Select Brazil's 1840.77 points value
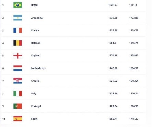This screenshot has width=154, height=127. (x=113, y=5)
